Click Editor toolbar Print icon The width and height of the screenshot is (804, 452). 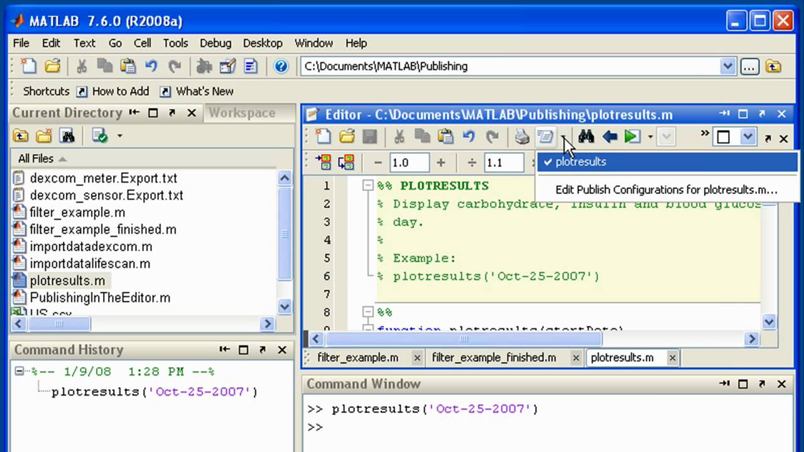tap(522, 136)
